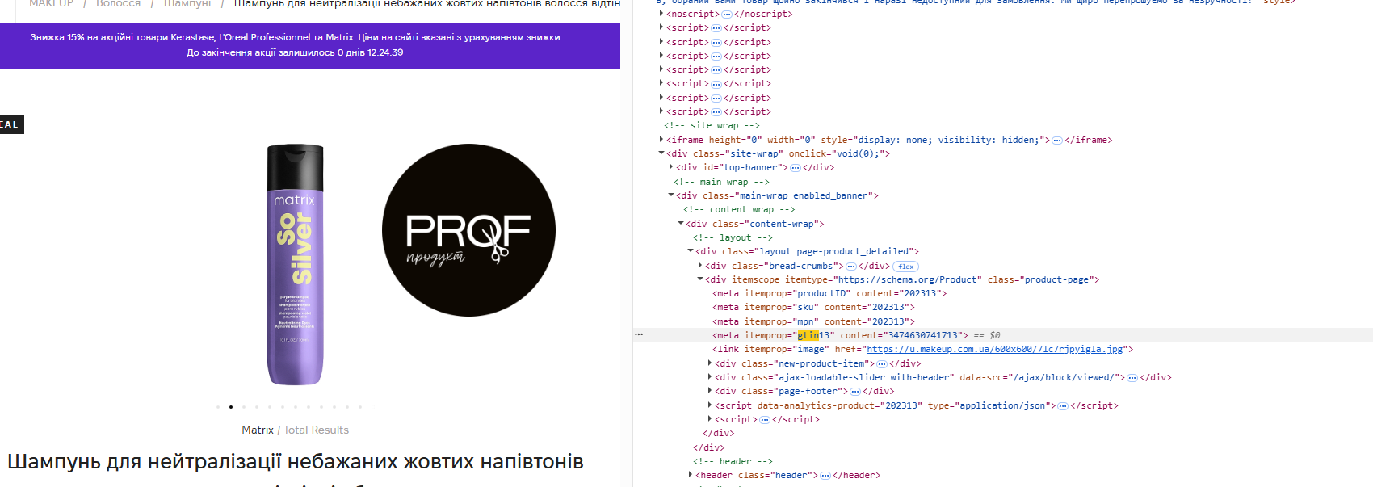Click the highlighted gtin search match
Screen dimensions: 1373x487
(x=808, y=335)
